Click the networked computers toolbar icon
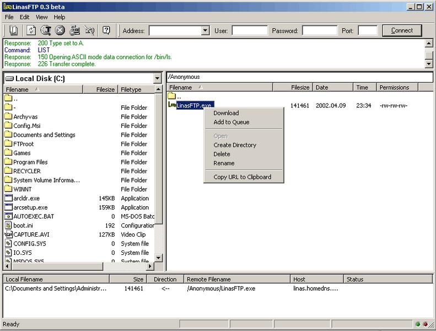 pos(75,31)
